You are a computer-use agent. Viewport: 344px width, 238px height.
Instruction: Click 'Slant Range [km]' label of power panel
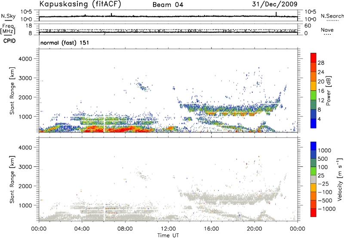[12, 91]
